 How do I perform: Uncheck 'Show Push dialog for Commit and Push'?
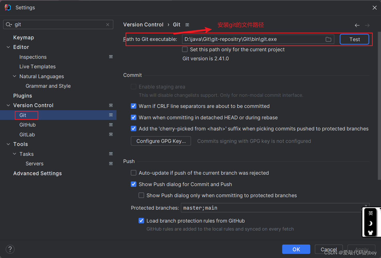pyautogui.click(x=133, y=184)
